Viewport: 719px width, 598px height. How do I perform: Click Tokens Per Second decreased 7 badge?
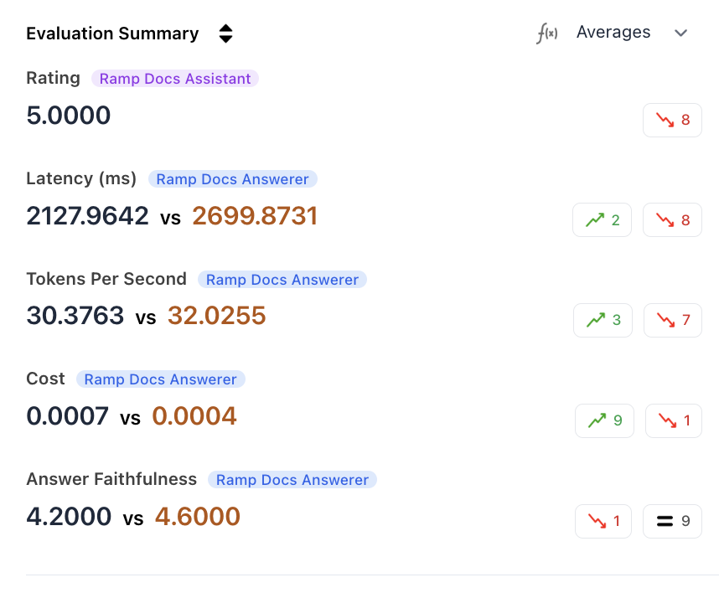(x=673, y=320)
